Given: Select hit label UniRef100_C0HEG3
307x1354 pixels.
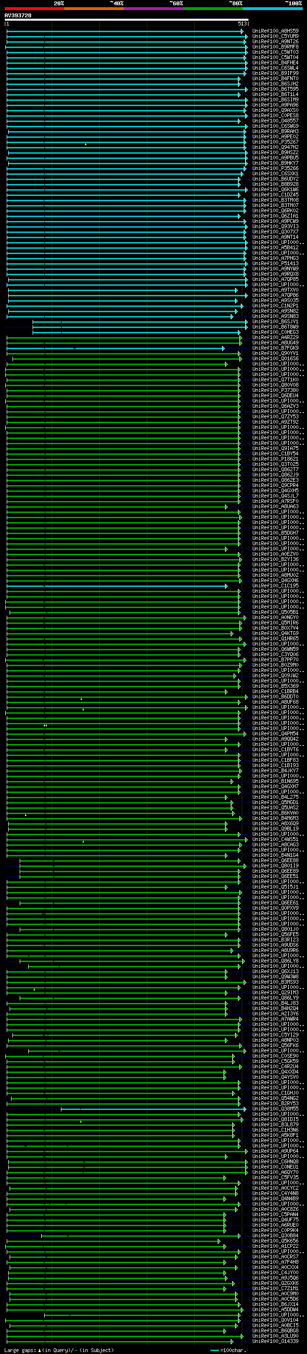Looking at the screenshot, I should point(275,332).
